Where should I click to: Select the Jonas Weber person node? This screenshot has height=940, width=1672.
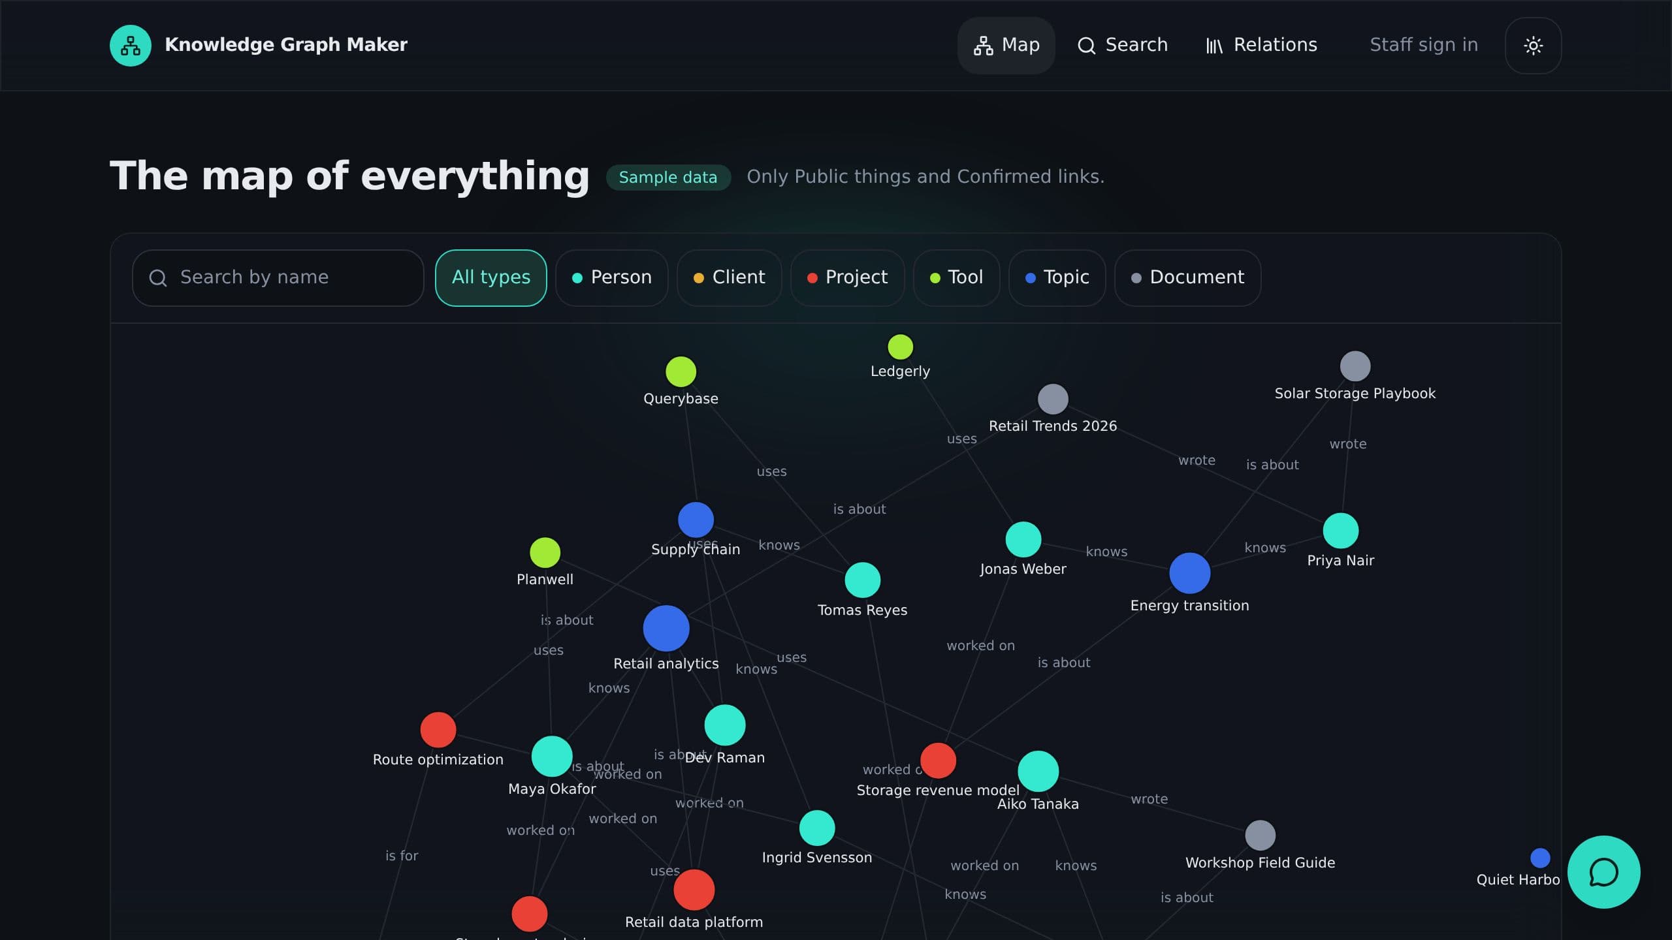click(1023, 540)
